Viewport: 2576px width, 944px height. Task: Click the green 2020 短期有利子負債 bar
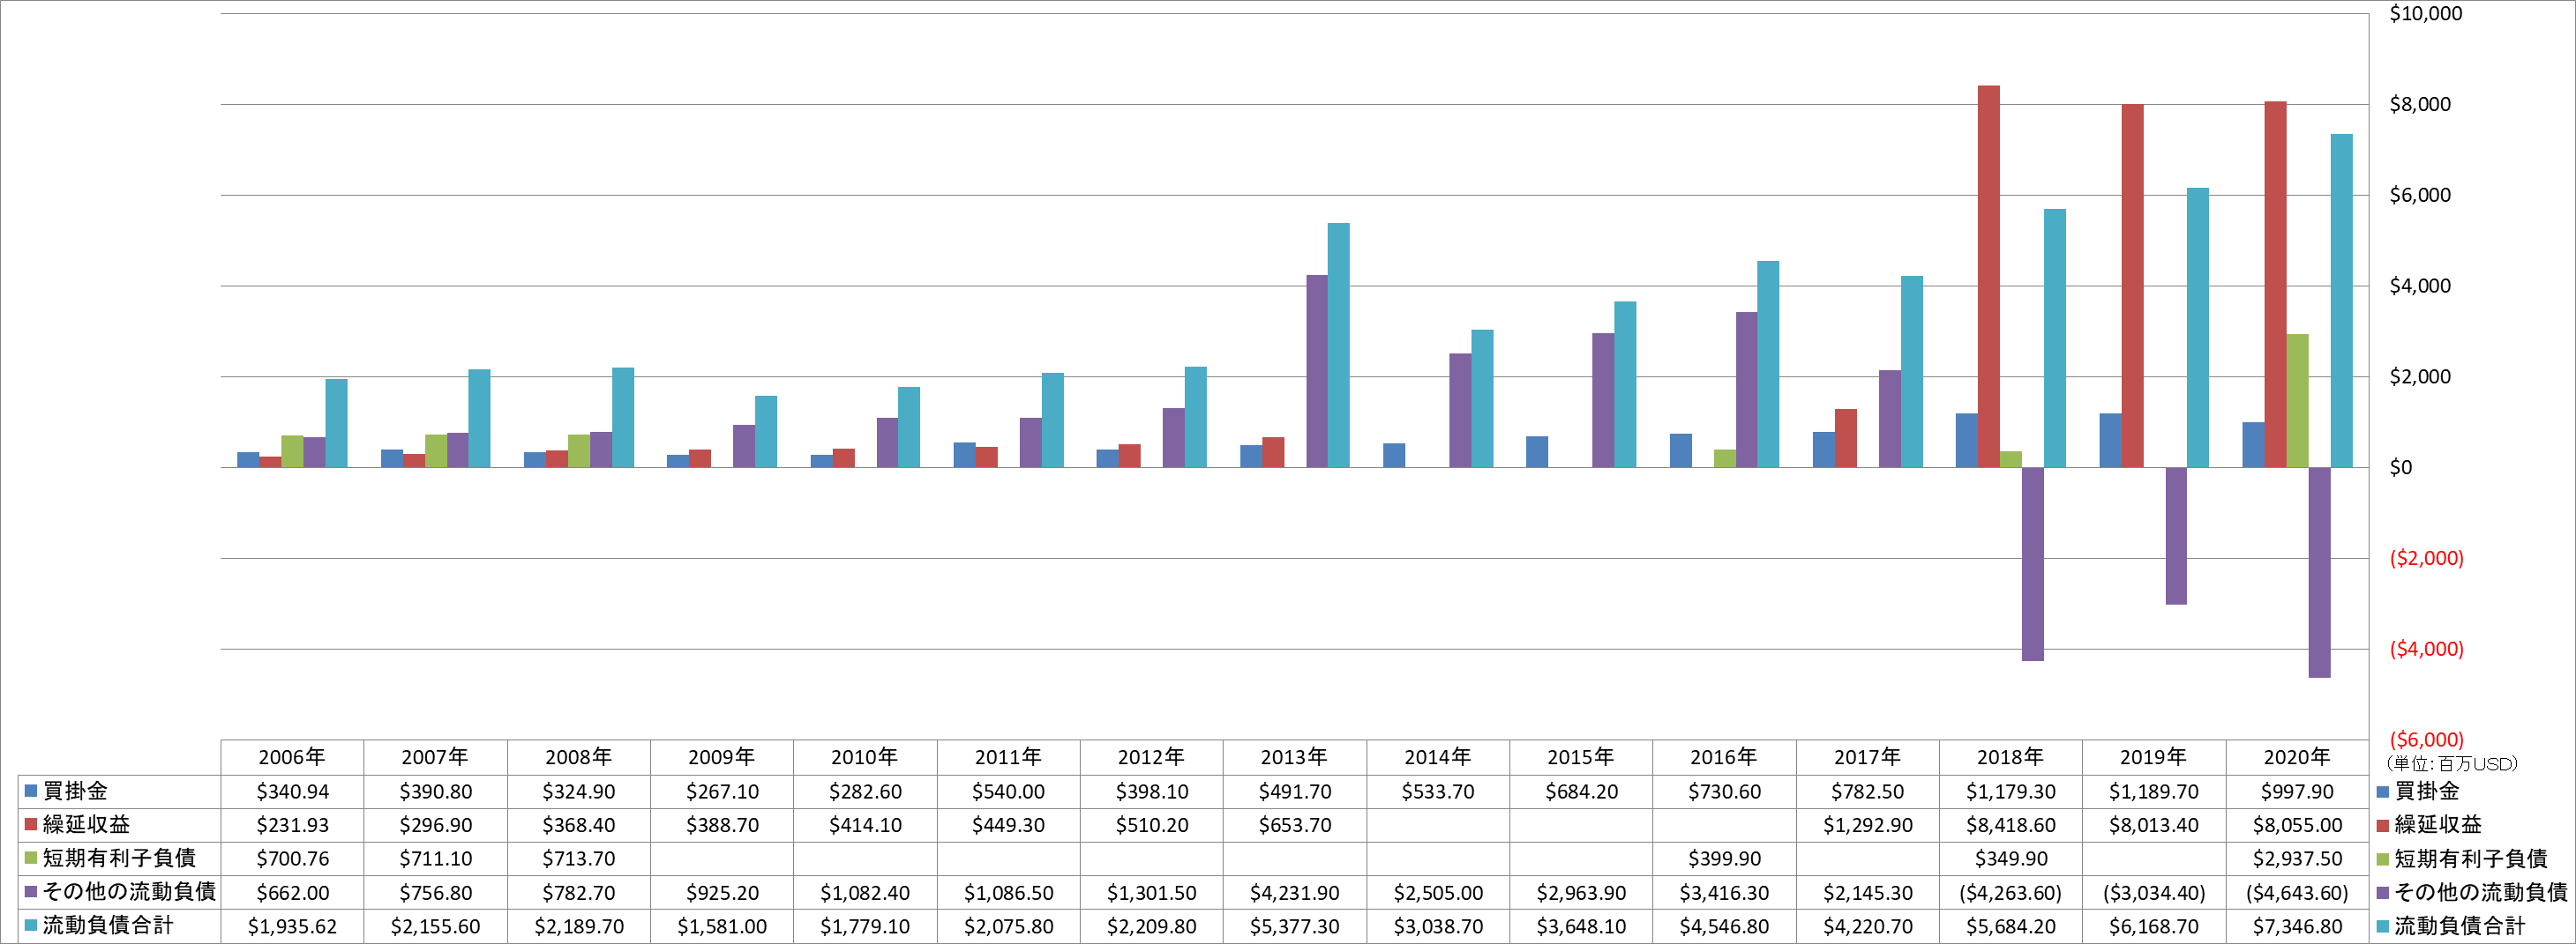pos(2297,400)
